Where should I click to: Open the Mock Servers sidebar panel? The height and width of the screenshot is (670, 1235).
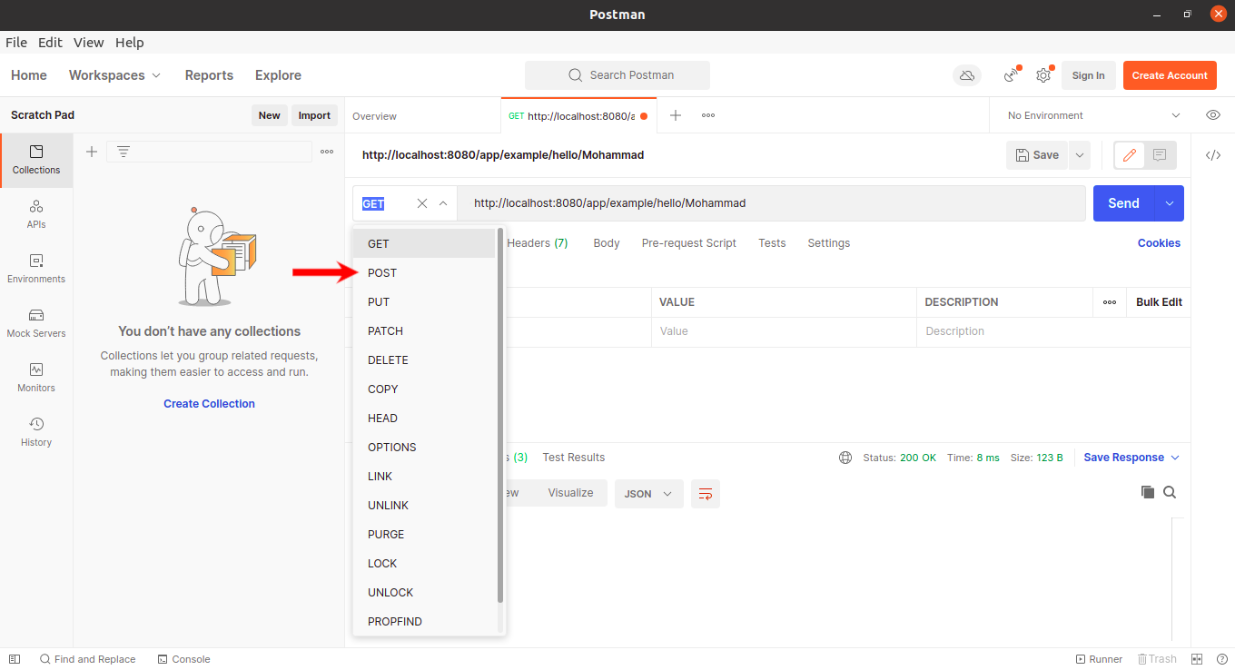[x=36, y=324]
